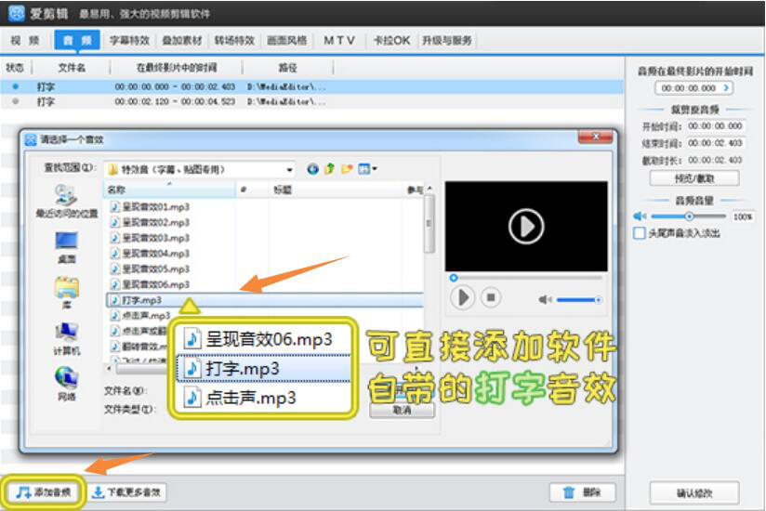Click the file list vertical scrollbar
The width and height of the screenshot is (766, 511).
point(429,224)
